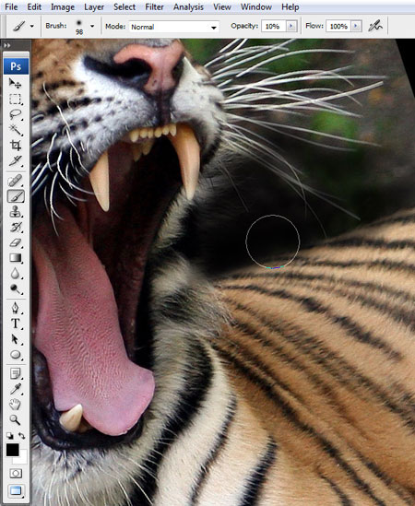Select the Move tool
This screenshot has height=506, width=415.
pyautogui.click(x=15, y=83)
